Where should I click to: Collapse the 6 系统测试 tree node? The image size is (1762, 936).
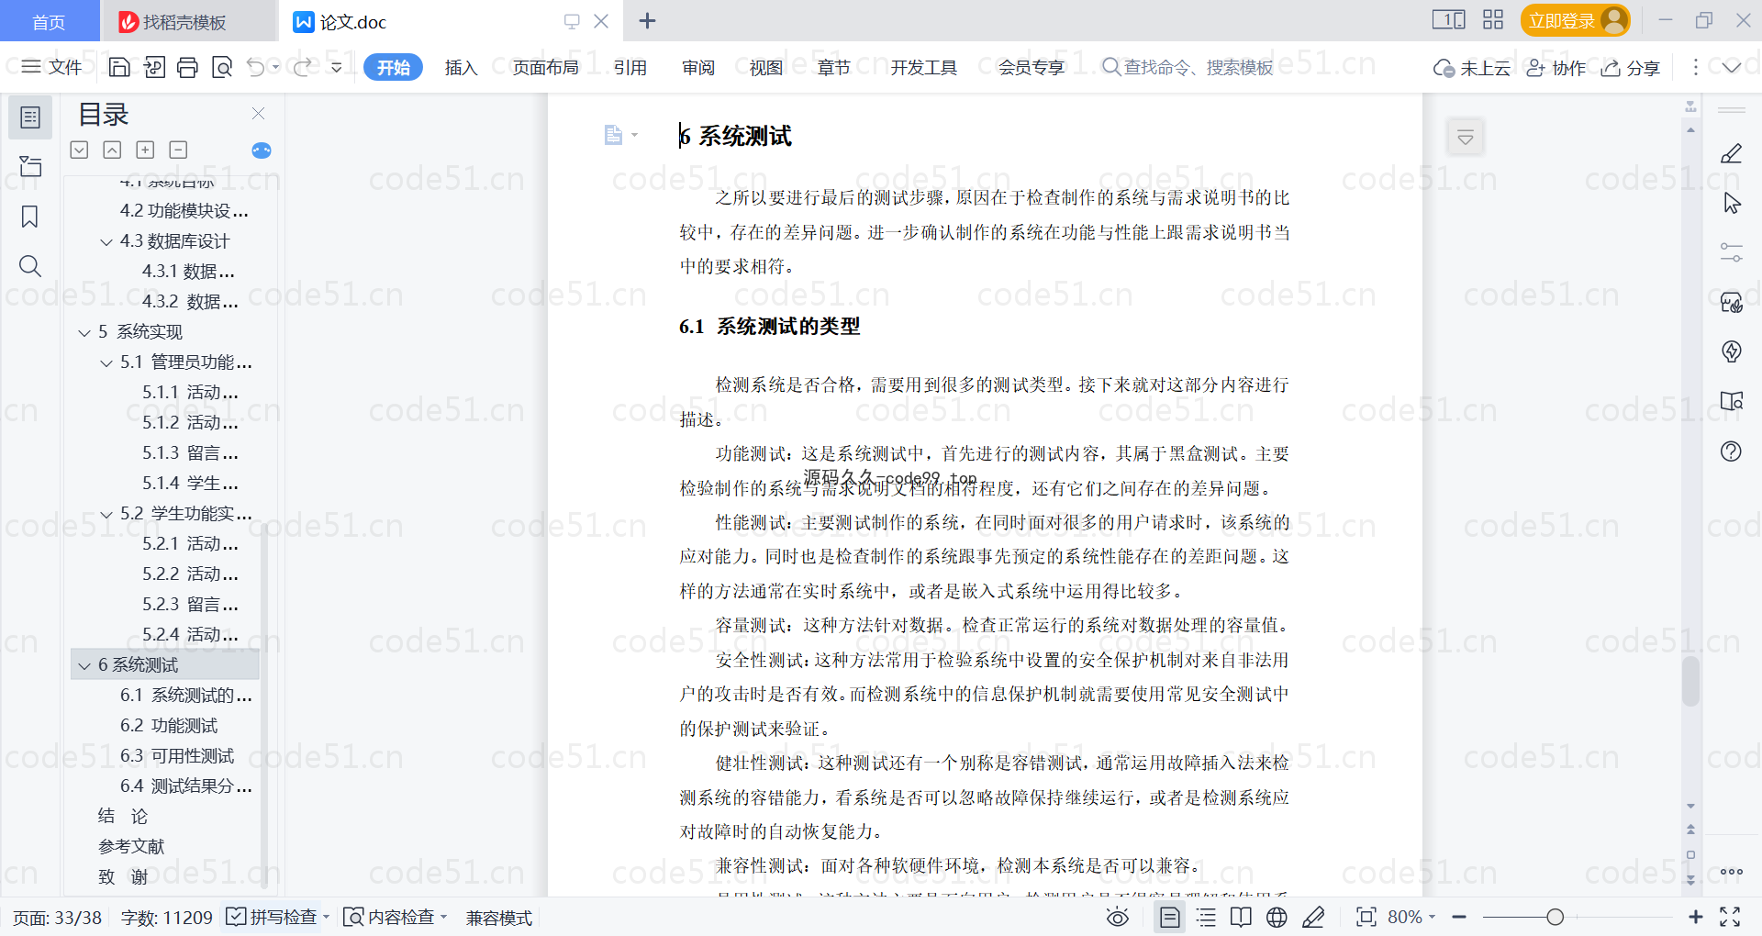click(84, 665)
